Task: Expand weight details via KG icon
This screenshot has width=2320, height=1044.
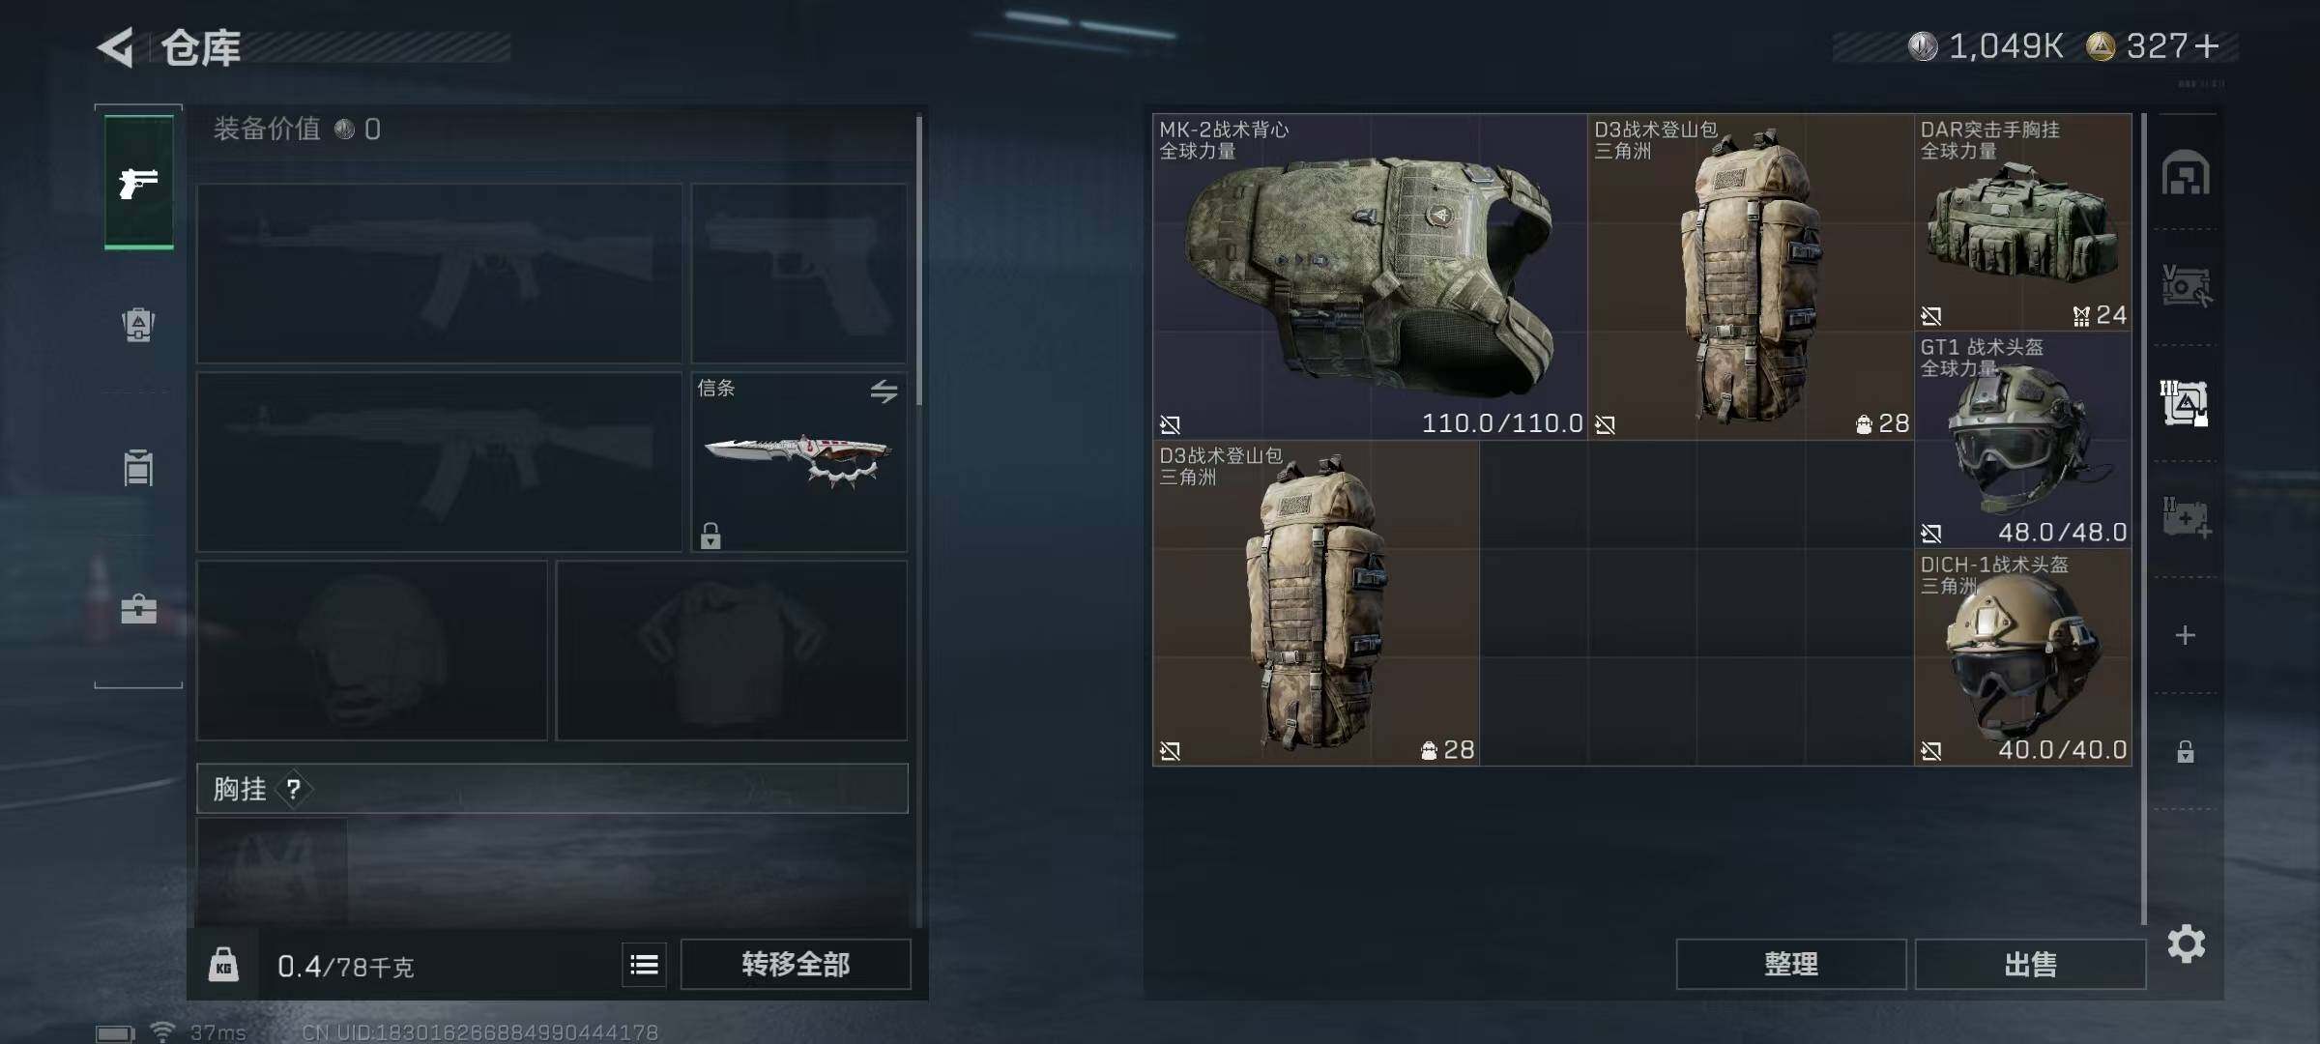Action: click(223, 965)
